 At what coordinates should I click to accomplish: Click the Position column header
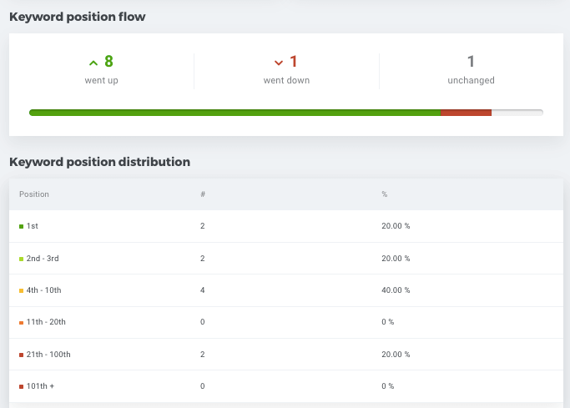pyautogui.click(x=34, y=194)
